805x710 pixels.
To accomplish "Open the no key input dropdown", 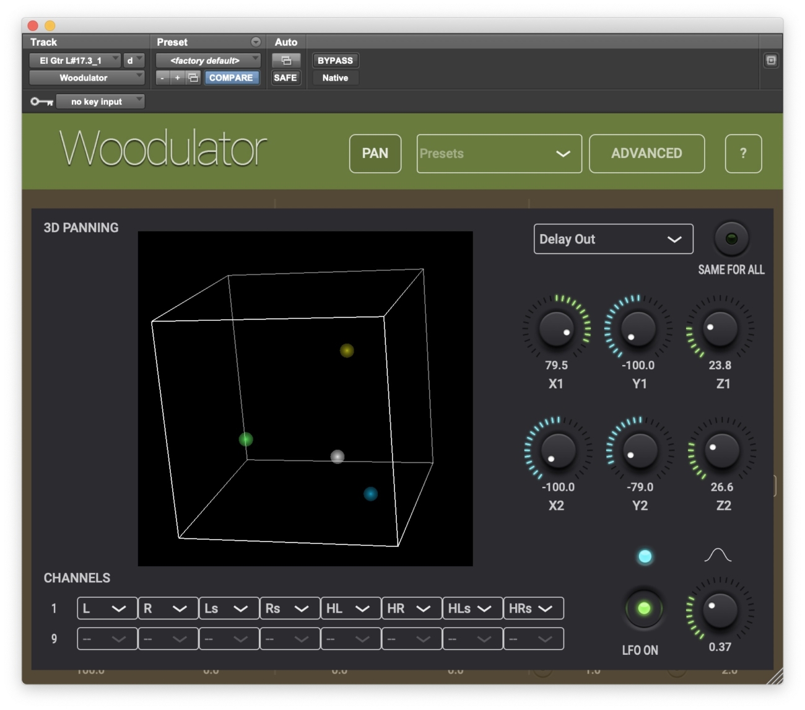I will coord(100,102).
